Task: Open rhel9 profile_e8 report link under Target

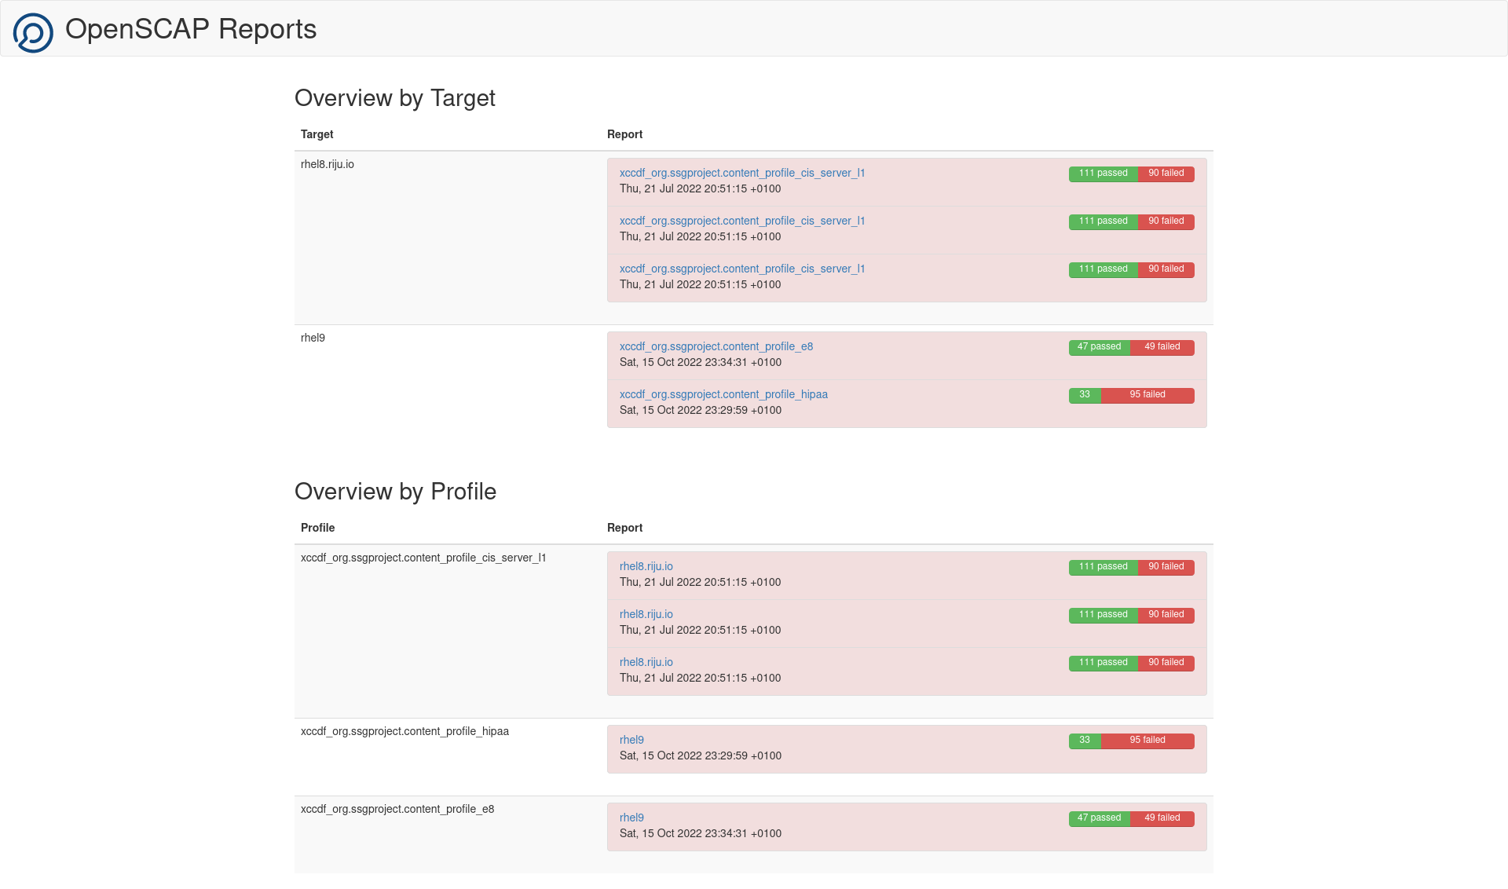Action: [716, 346]
